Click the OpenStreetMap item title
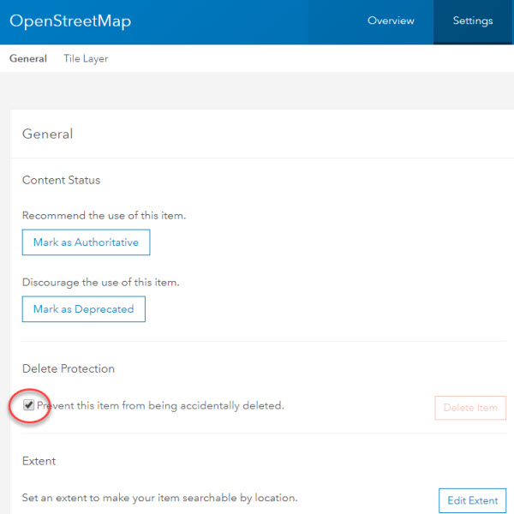Screen dimensions: 514x514 pyautogui.click(x=70, y=21)
